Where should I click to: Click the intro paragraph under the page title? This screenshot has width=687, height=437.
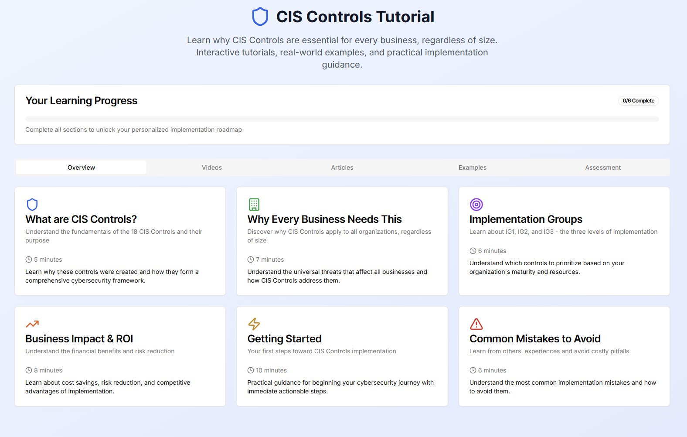[x=342, y=52]
